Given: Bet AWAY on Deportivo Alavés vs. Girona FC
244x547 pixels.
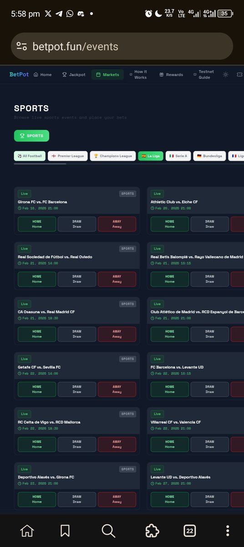Looking at the screenshot, I should pos(117,500).
